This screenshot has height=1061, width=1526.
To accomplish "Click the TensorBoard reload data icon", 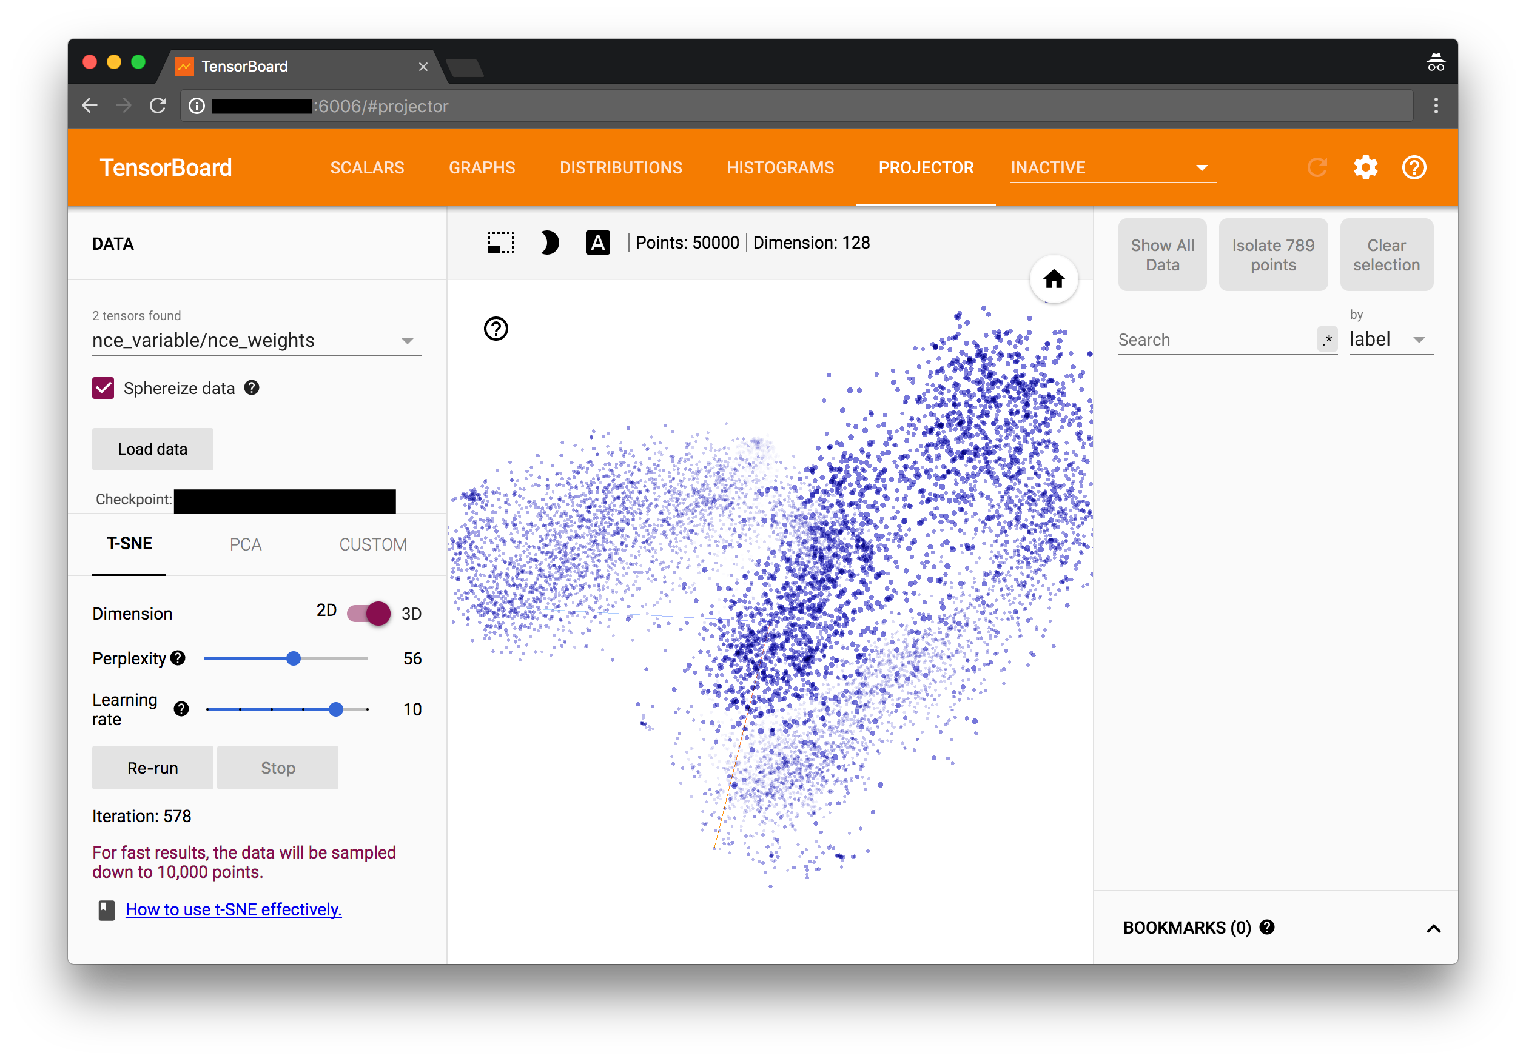I will [1317, 167].
